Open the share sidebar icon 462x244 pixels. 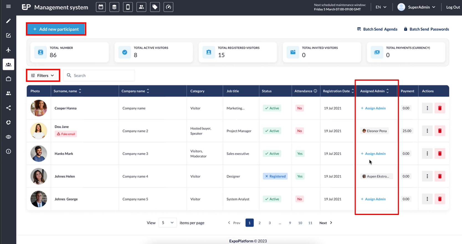[x=8, y=108]
